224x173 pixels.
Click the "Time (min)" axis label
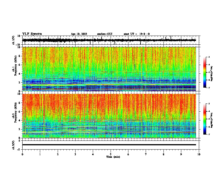tap(113, 157)
